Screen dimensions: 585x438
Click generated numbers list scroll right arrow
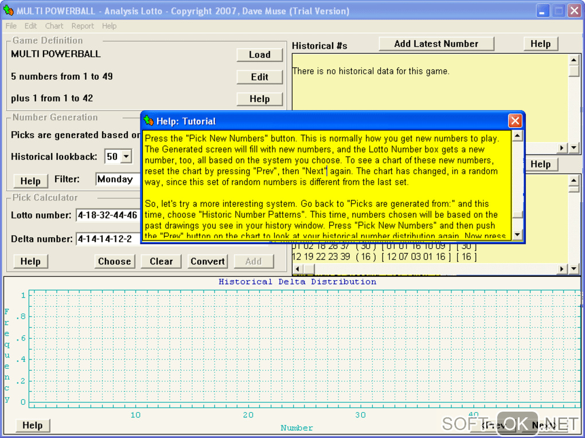562,269
